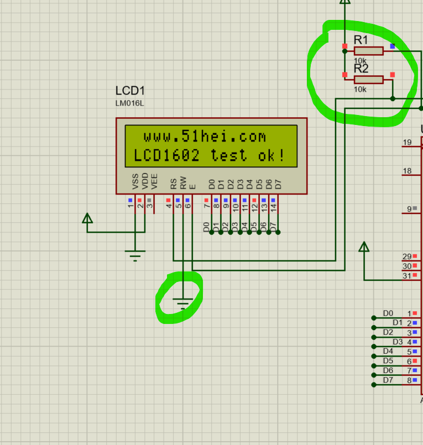Screen dimensions: 423x445
Task: Click LCD pin 5 RW
Action: click(183, 204)
